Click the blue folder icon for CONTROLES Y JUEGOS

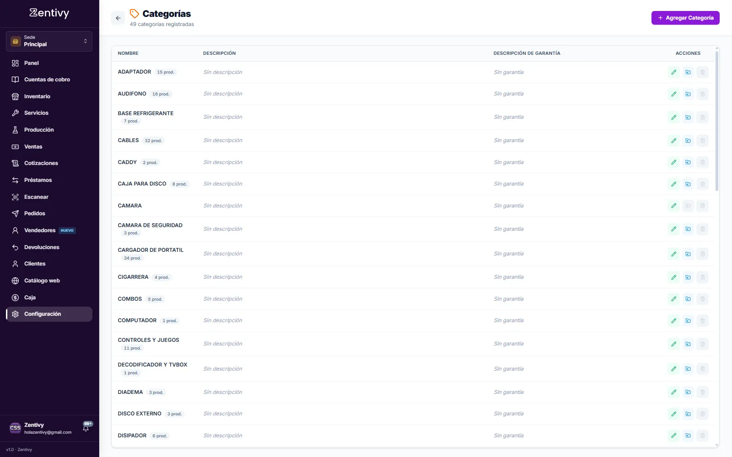click(688, 344)
